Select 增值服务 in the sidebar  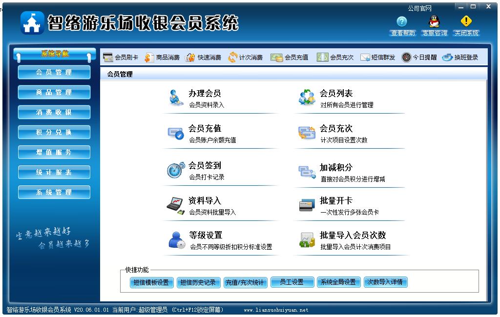coord(54,152)
